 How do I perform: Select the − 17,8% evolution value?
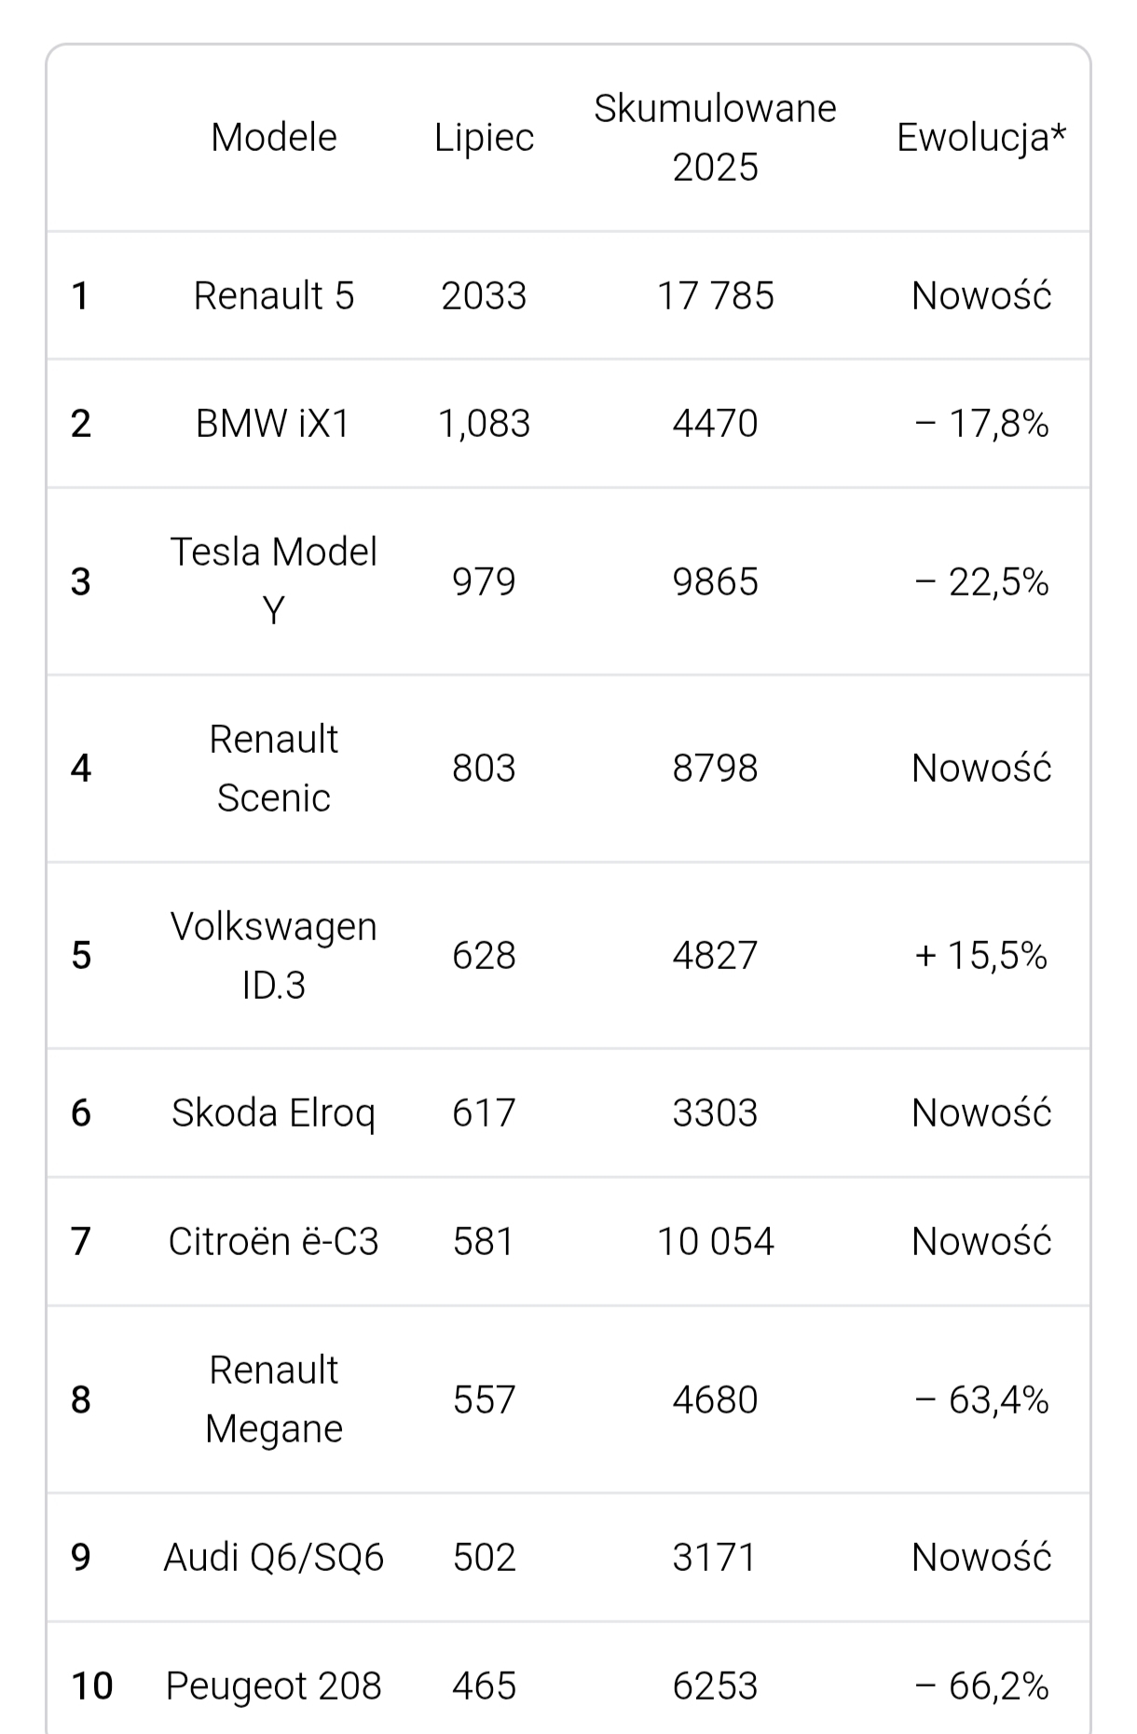pos(981,424)
